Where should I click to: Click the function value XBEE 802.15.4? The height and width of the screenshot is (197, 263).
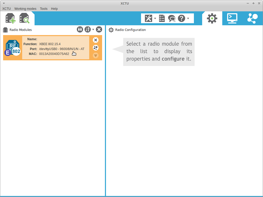pyautogui.click(x=50, y=44)
